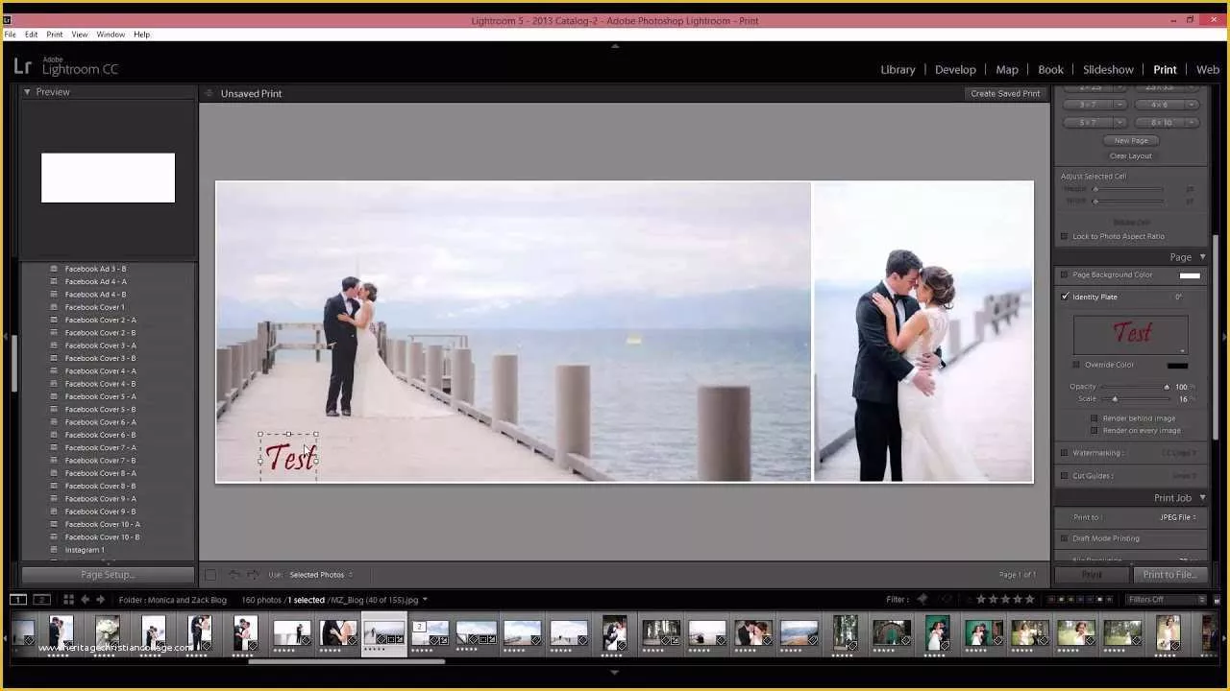Toggle filter flag icon in filmstrip bar
This screenshot has height=691, width=1230.
[922, 600]
